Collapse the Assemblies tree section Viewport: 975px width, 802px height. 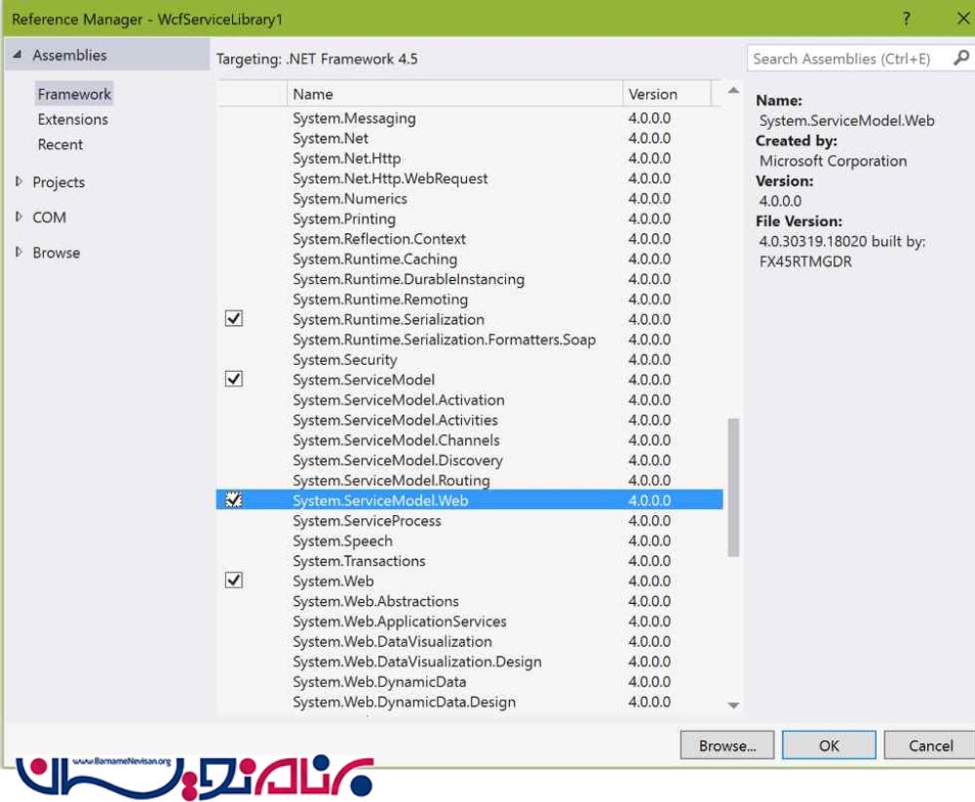[x=17, y=56]
